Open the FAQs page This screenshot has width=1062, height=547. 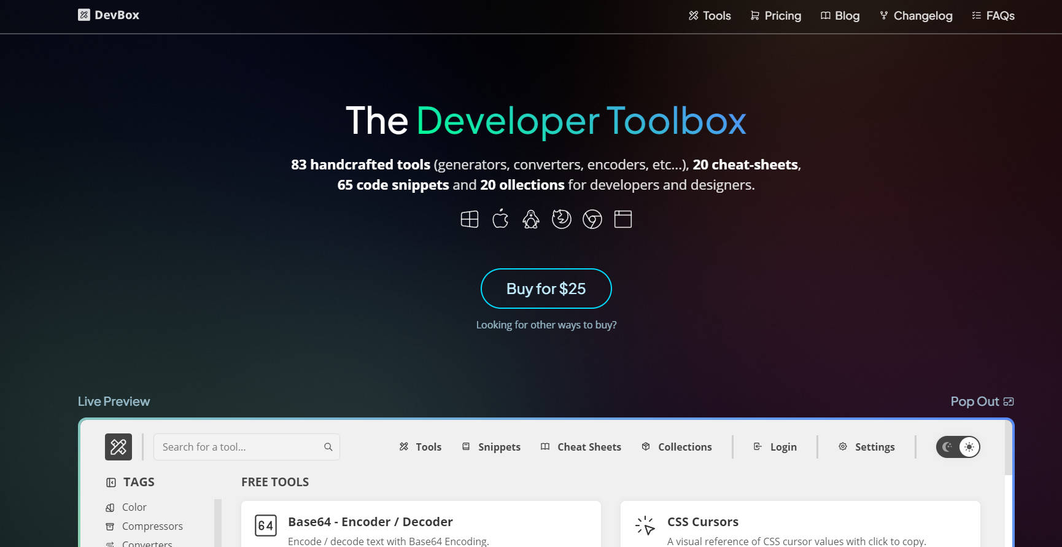(993, 15)
